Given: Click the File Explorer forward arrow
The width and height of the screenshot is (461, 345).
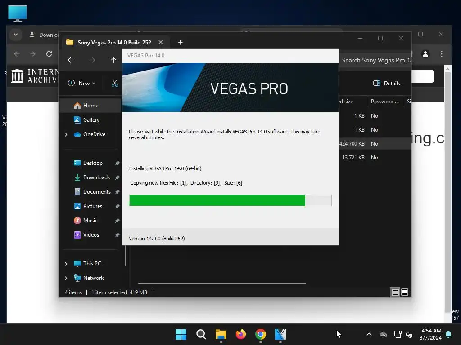Looking at the screenshot, I should click(x=92, y=60).
